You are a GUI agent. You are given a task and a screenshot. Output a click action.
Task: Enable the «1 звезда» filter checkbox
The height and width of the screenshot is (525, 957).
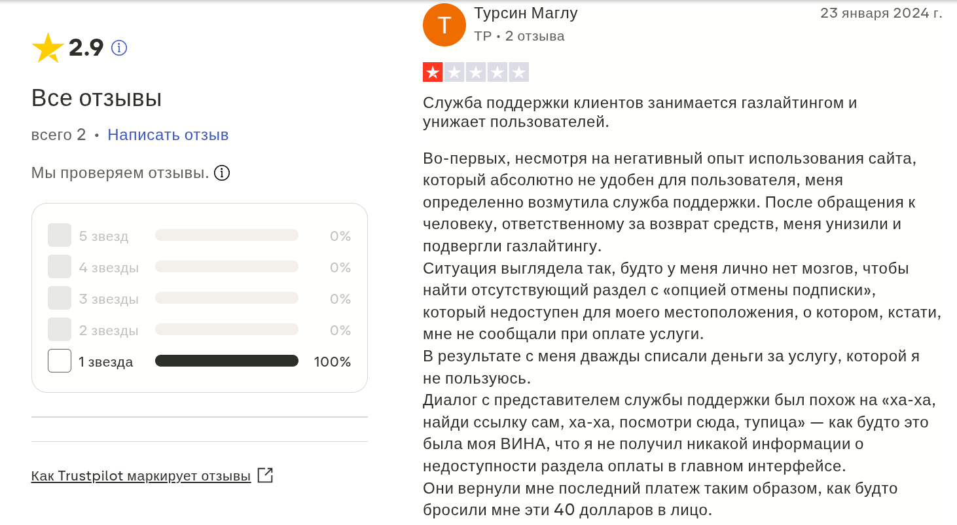click(59, 361)
